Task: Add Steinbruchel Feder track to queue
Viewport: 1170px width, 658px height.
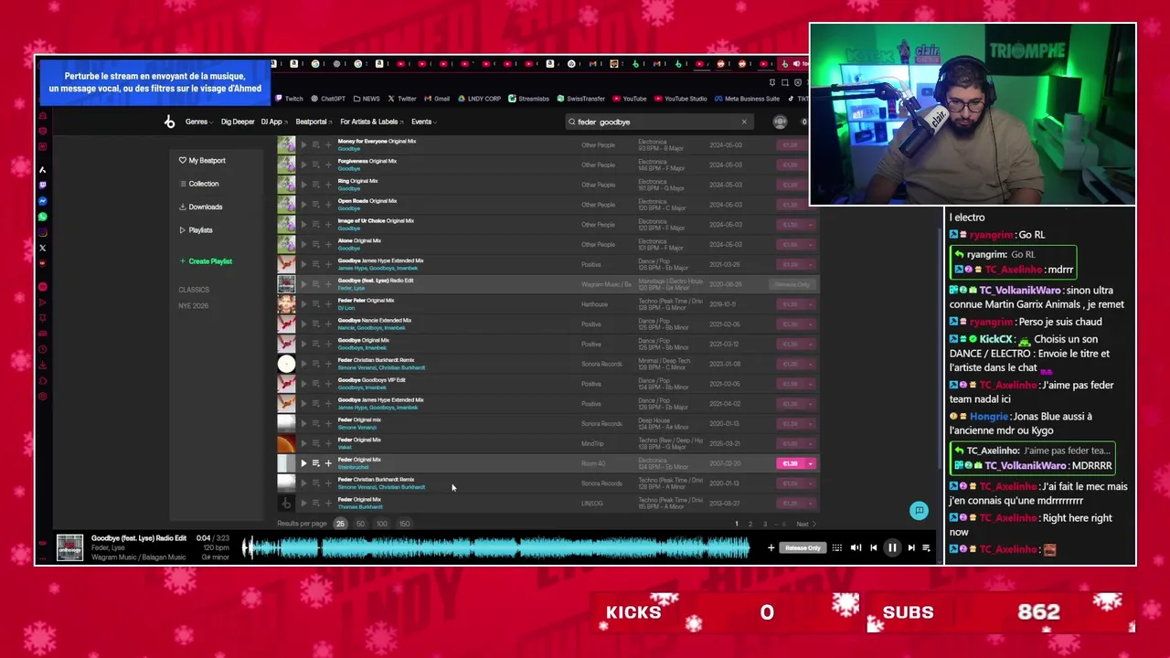Action: pyautogui.click(x=316, y=463)
